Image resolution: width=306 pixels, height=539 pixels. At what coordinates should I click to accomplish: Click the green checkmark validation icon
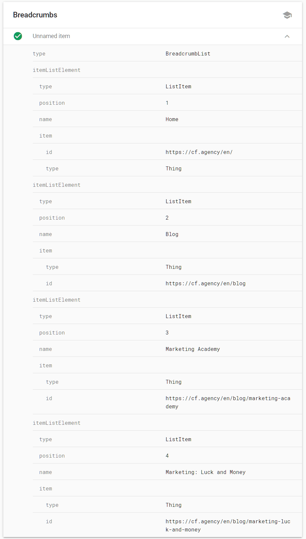pyautogui.click(x=17, y=36)
